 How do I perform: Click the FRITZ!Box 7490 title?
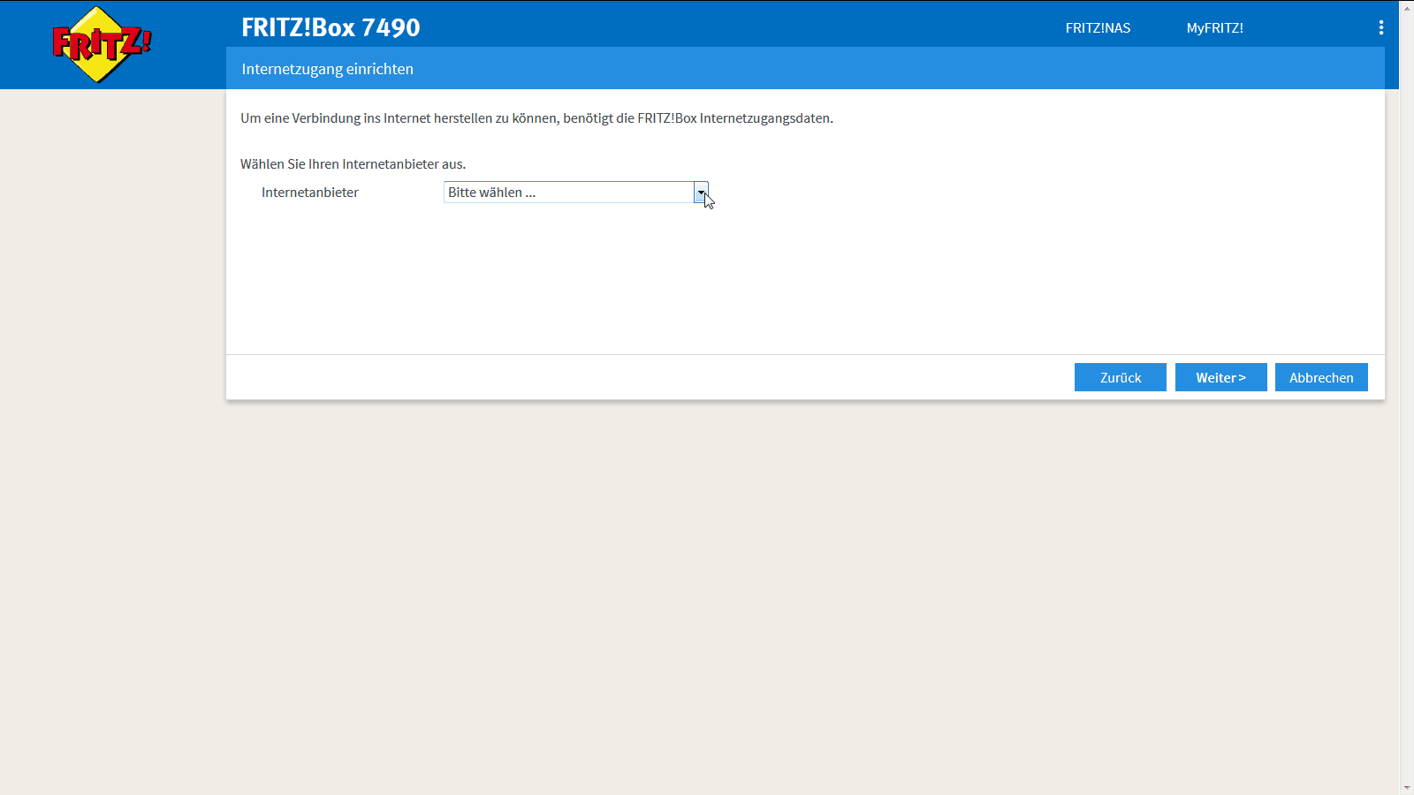(331, 27)
